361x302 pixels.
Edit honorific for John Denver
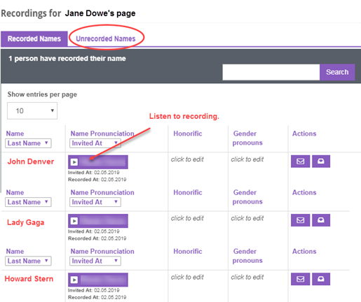point(187,159)
